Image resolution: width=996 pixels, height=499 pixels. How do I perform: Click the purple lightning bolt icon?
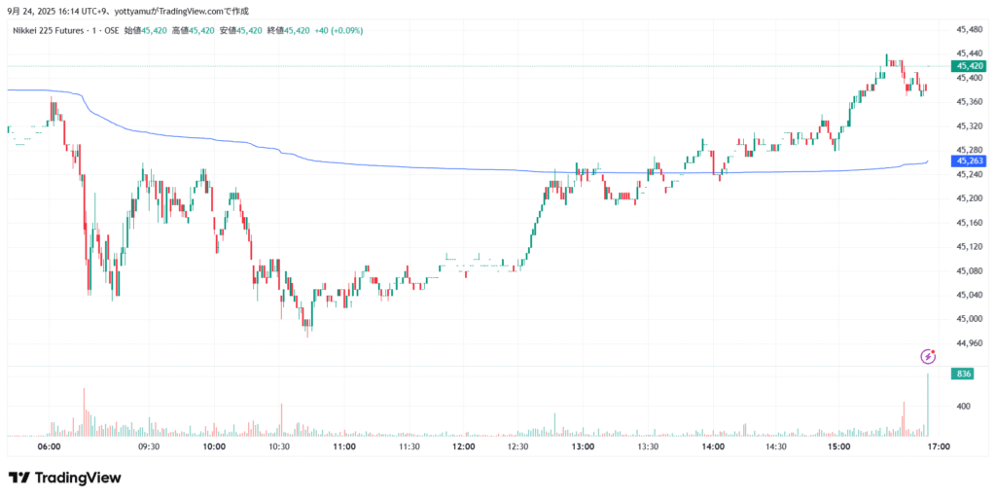(x=928, y=357)
